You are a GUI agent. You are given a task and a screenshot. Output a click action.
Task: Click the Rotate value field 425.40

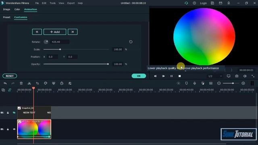click(60, 42)
